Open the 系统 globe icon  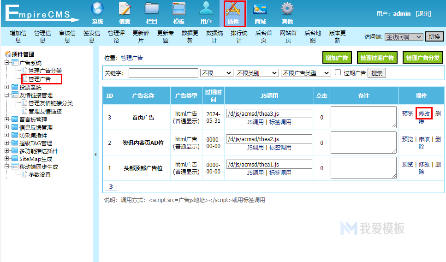point(97,9)
